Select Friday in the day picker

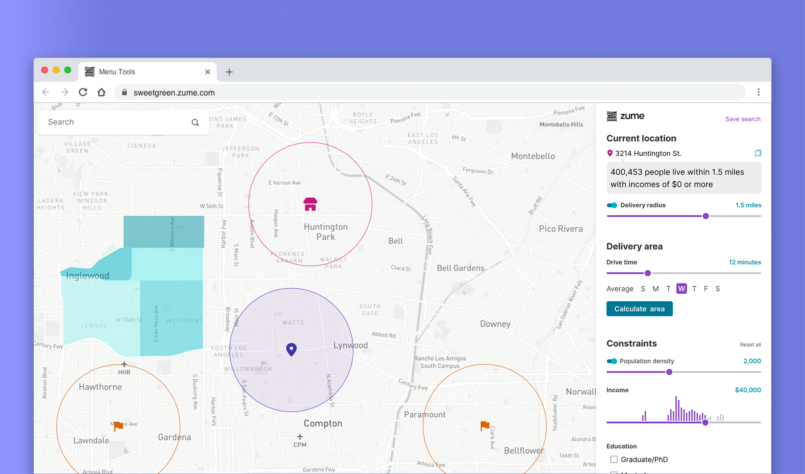706,289
